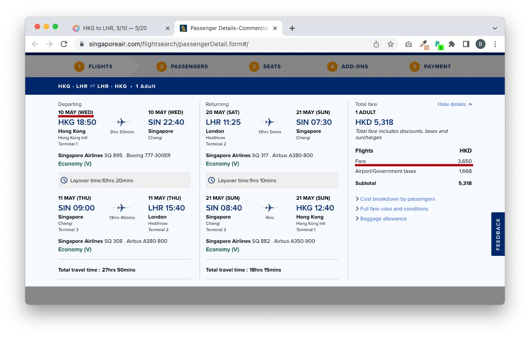Select the Passenger Details-Commercial tab
Viewport: 530px width, 338px height.
229,28
